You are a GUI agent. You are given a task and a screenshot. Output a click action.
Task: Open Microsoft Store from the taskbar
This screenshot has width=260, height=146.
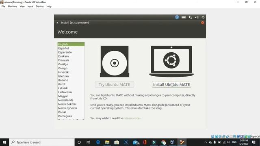[117, 142]
